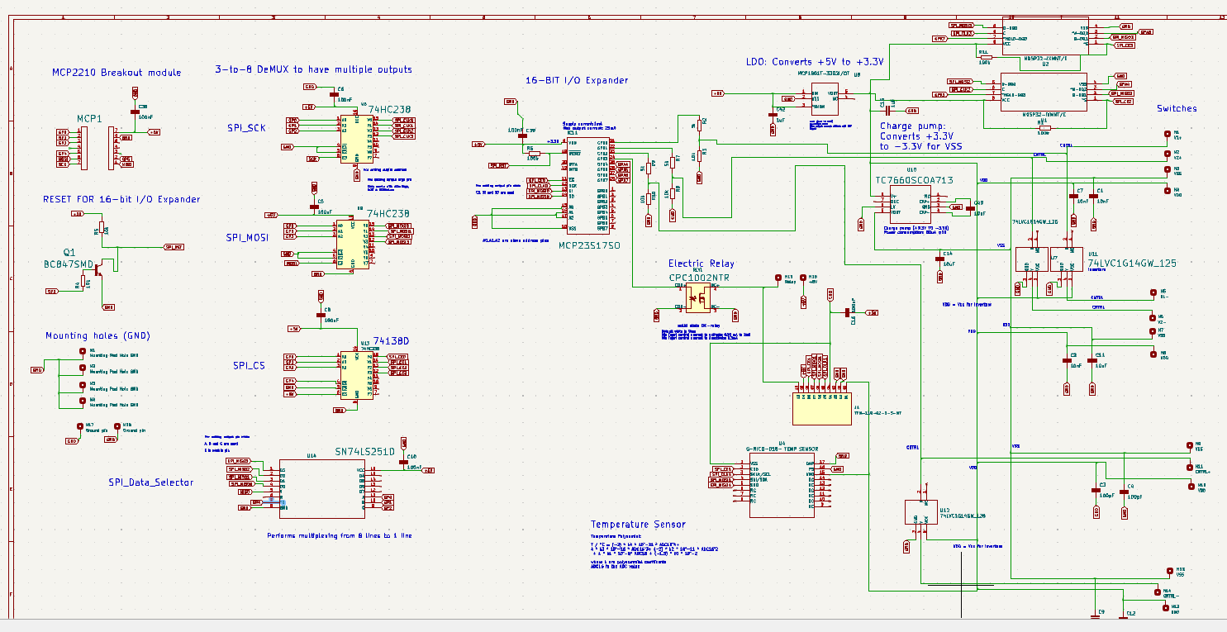Click the 74LVC1G14GW_125 inverter U11 symbol
1227x632 pixels.
1066,260
